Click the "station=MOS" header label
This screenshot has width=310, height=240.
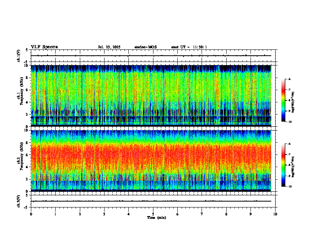146,47
